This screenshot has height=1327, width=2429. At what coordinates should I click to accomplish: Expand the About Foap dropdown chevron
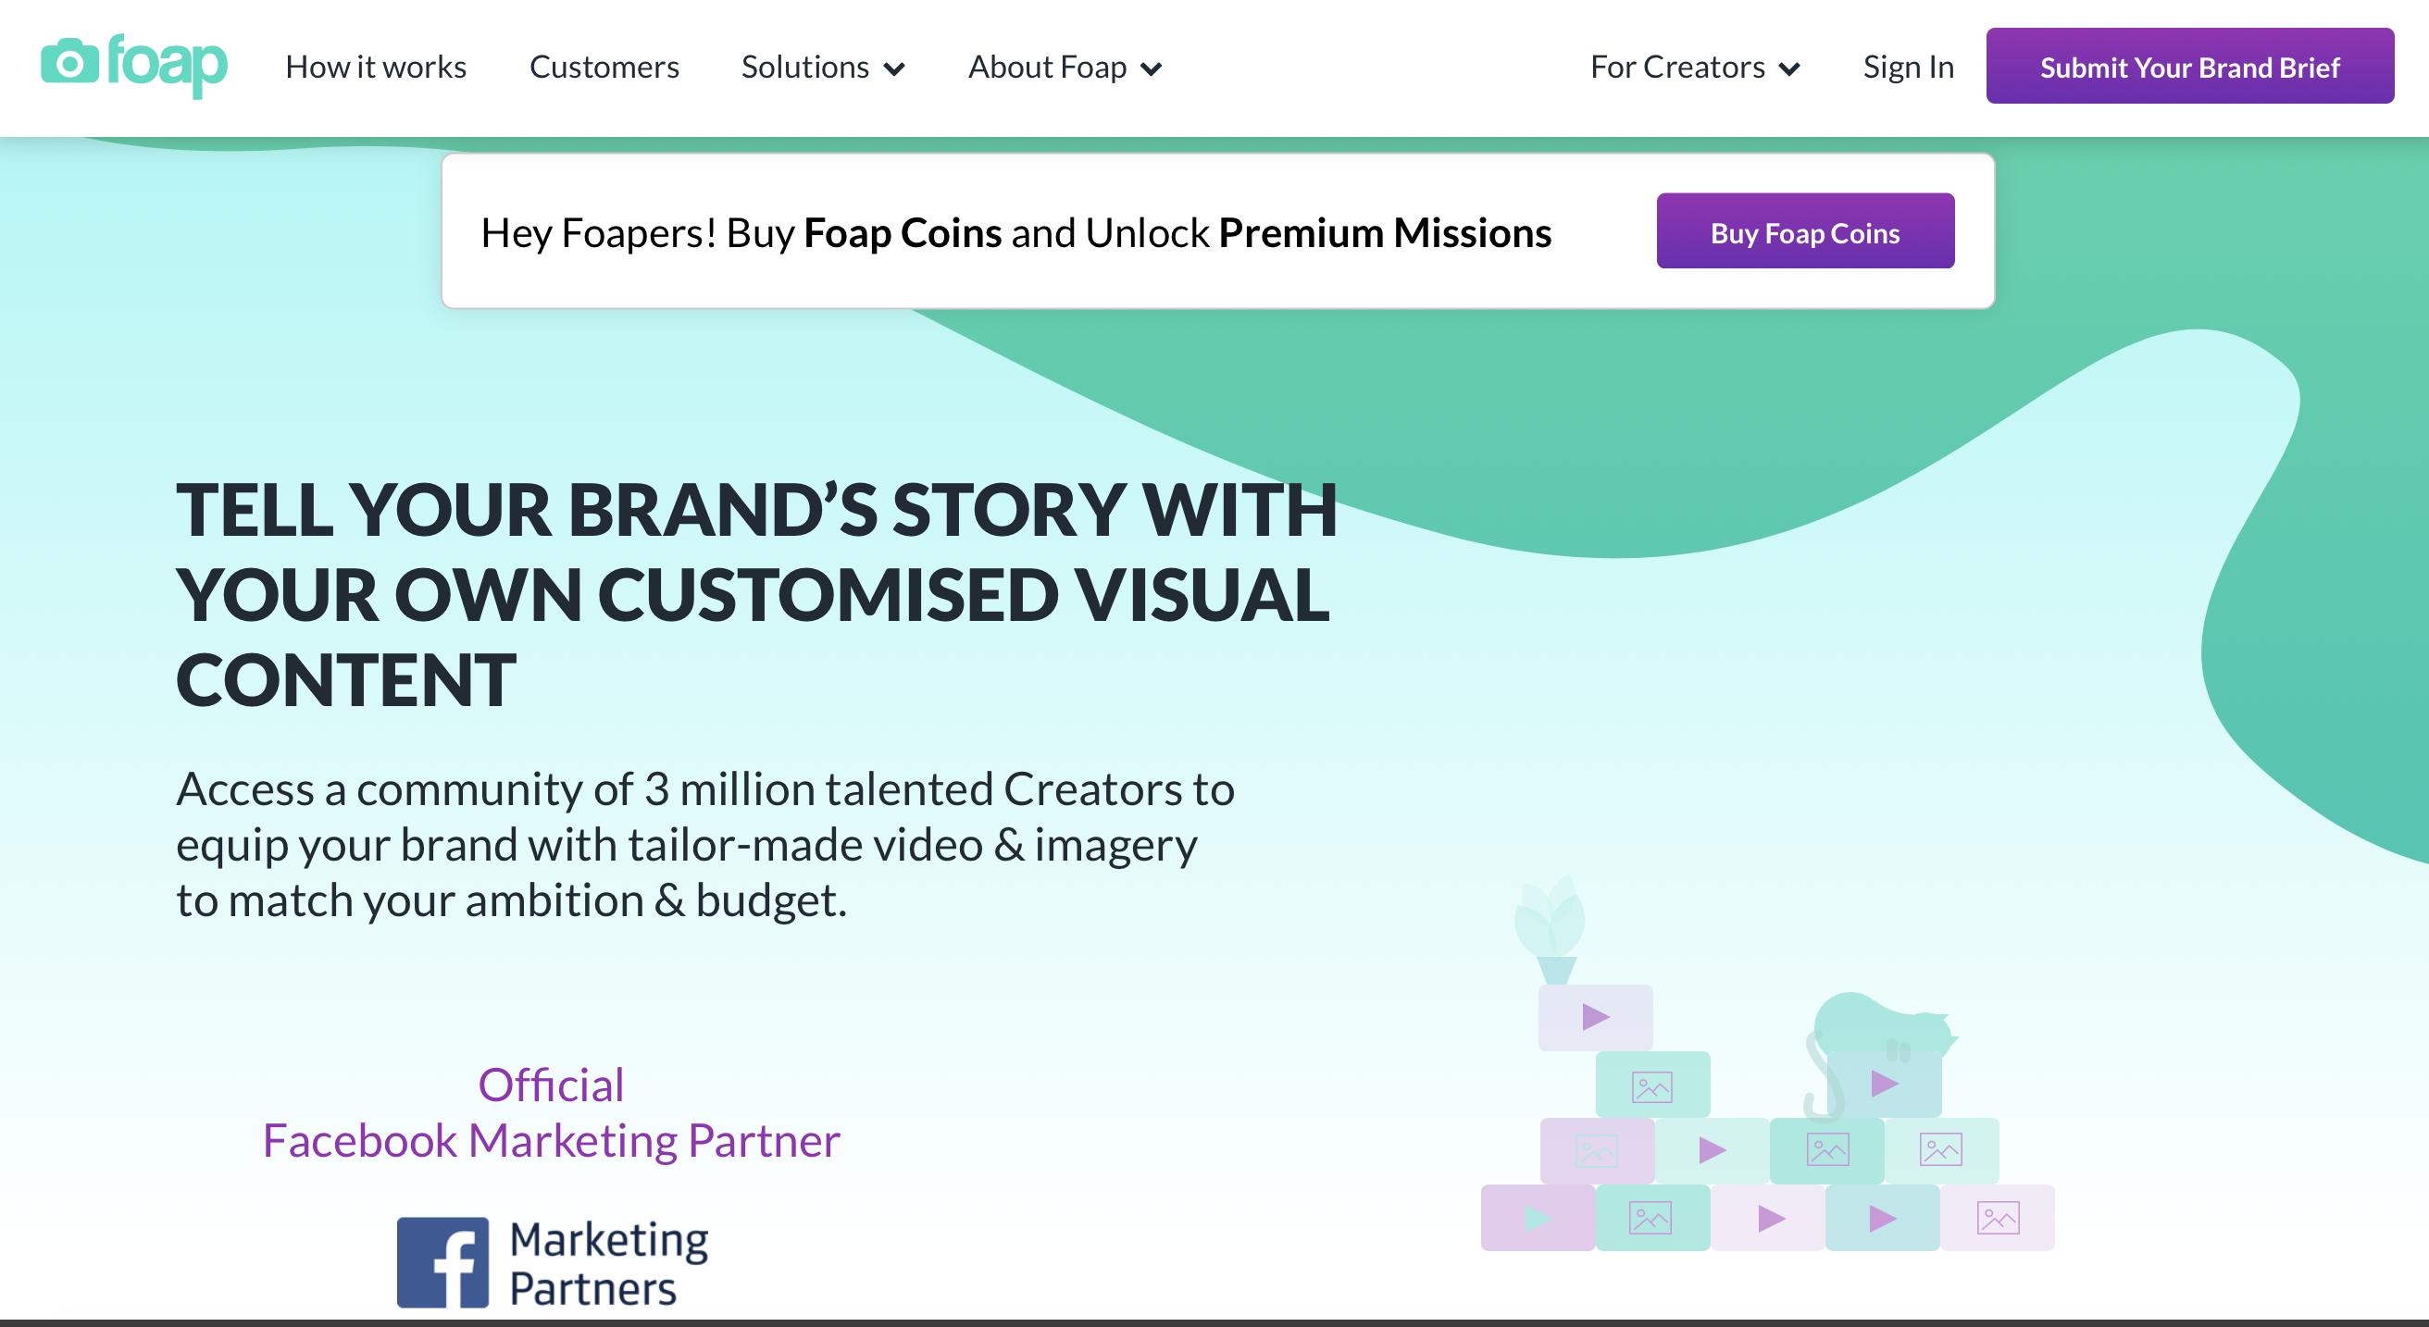click(1152, 68)
